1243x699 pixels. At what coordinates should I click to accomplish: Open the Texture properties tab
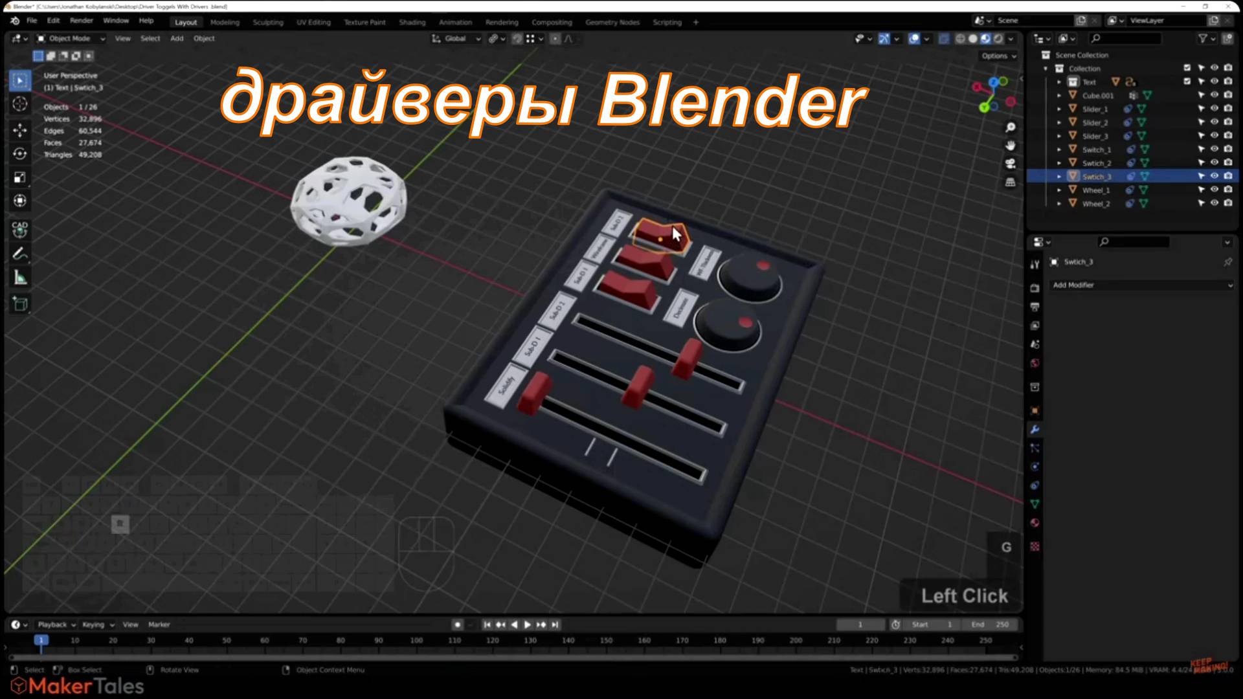pyautogui.click(x=1035, y=547)
